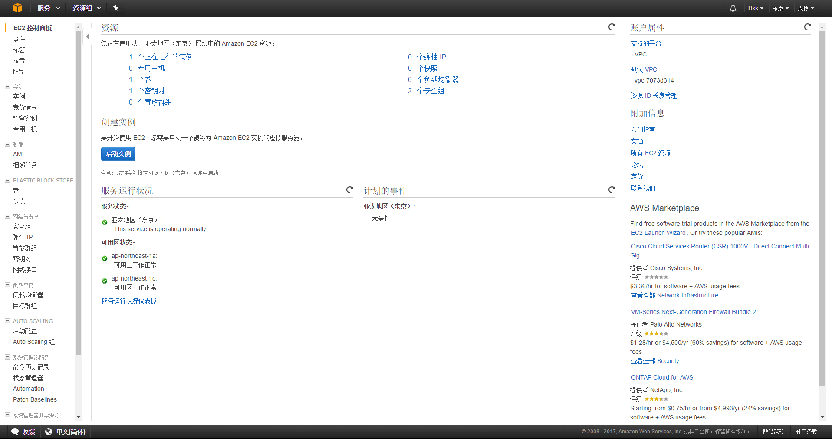Collapse the 负载平衡 sidebar group
Viewport: 832px width, 439px height.
[7, 285]
